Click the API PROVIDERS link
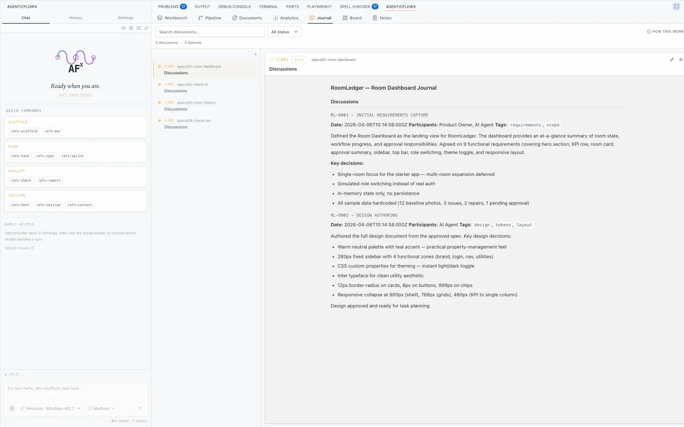 pyautogui.click(x=76, y=95)
